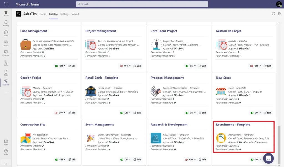Select the Catalog tab
284x167 pixels.
[53, 14]
